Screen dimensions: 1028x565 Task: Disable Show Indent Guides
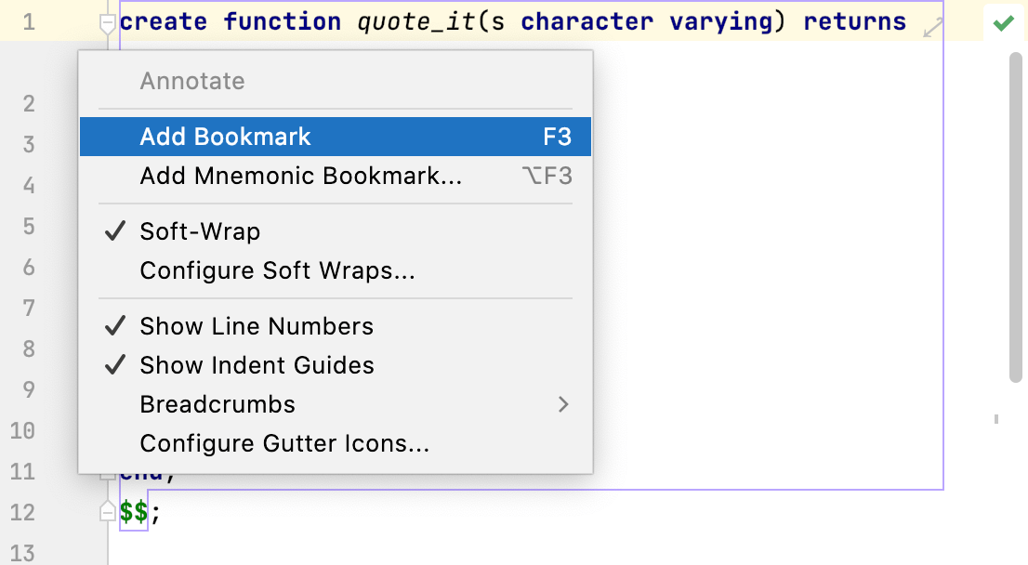click(257, 365)
